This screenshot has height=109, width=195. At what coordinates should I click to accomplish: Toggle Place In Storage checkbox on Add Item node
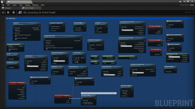16,36
